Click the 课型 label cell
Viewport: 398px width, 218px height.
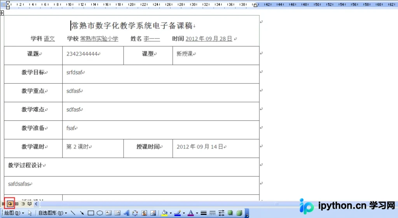pos(148,56)
